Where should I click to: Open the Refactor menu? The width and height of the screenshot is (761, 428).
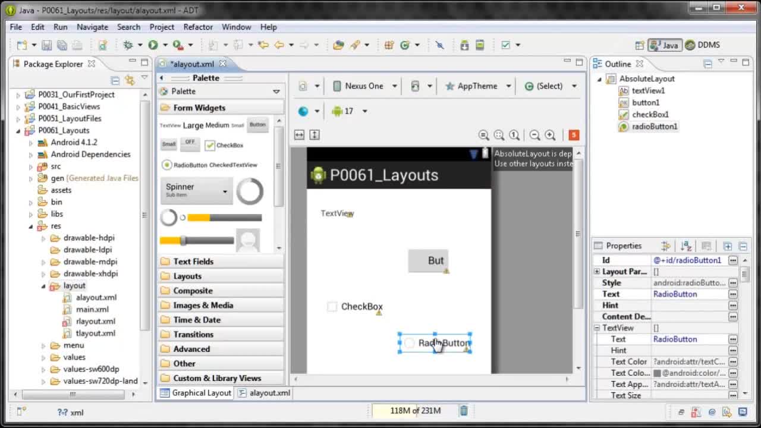click(x=198, y=27)
